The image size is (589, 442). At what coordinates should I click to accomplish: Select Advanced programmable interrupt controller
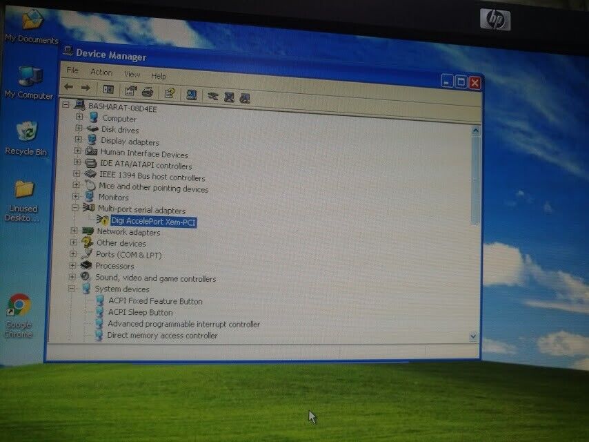pos(183,324)
